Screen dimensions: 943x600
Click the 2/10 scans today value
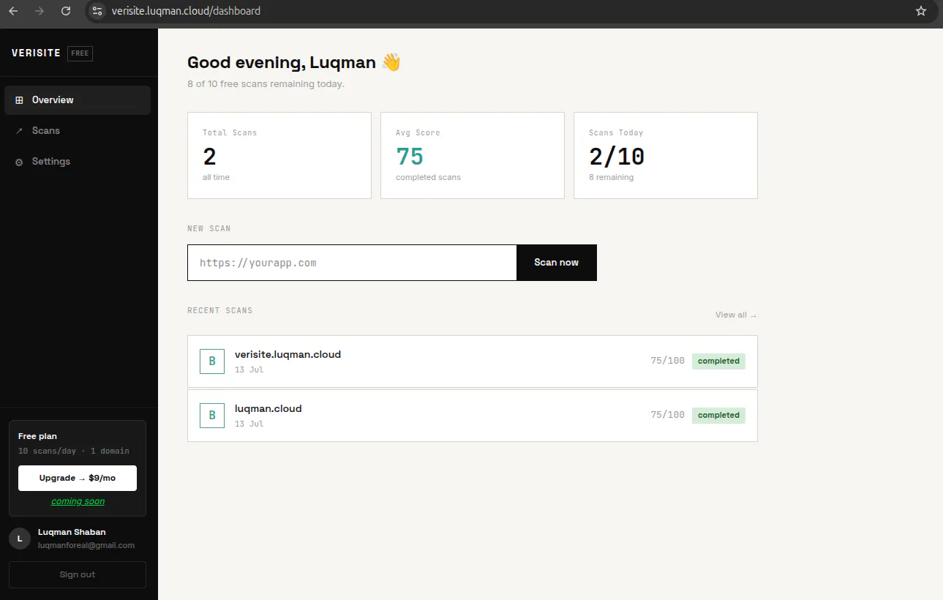tap(617, 157)
